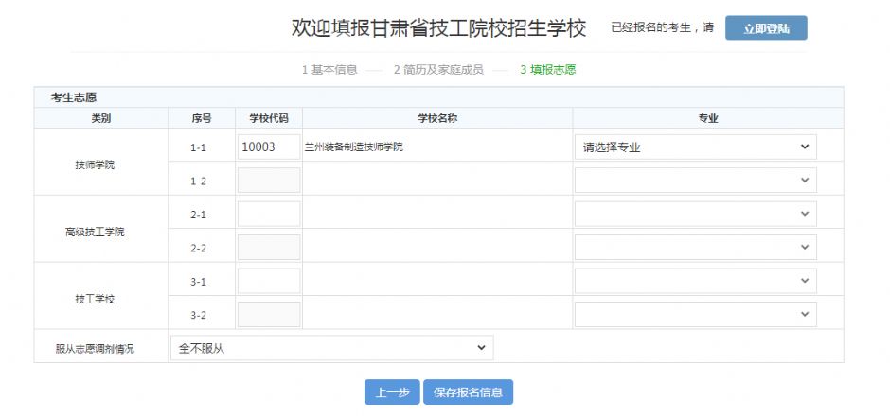Expand major dropdown for row 2-1
890x416 pixels.
point(695,215)
